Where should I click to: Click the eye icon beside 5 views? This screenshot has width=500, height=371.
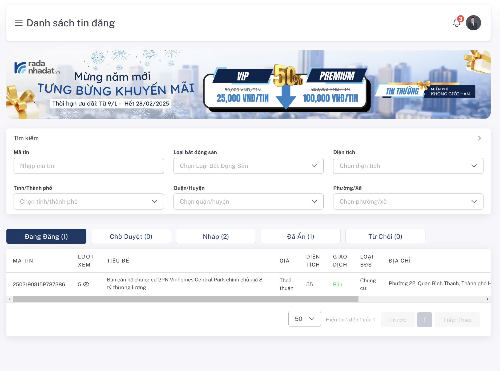[86, 284]
